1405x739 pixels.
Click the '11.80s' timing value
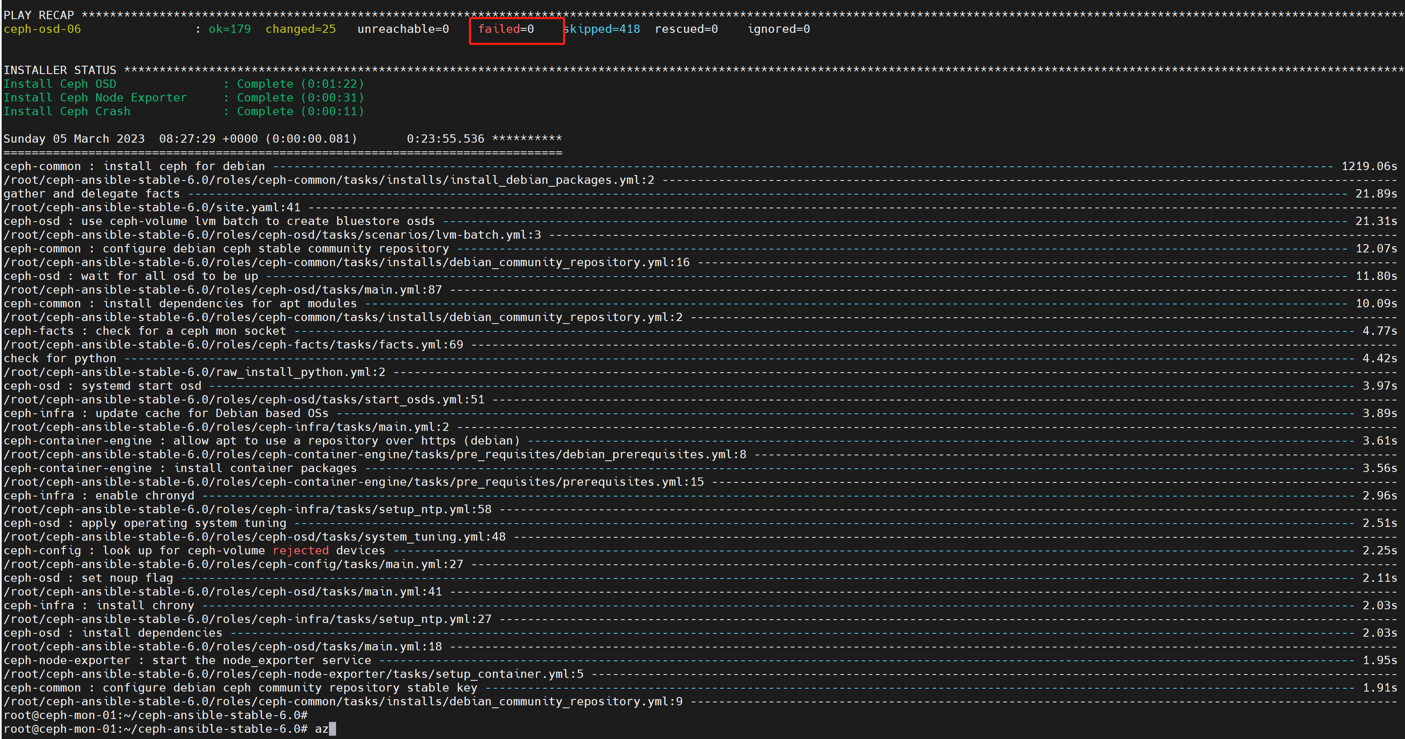coord(1376,276)
